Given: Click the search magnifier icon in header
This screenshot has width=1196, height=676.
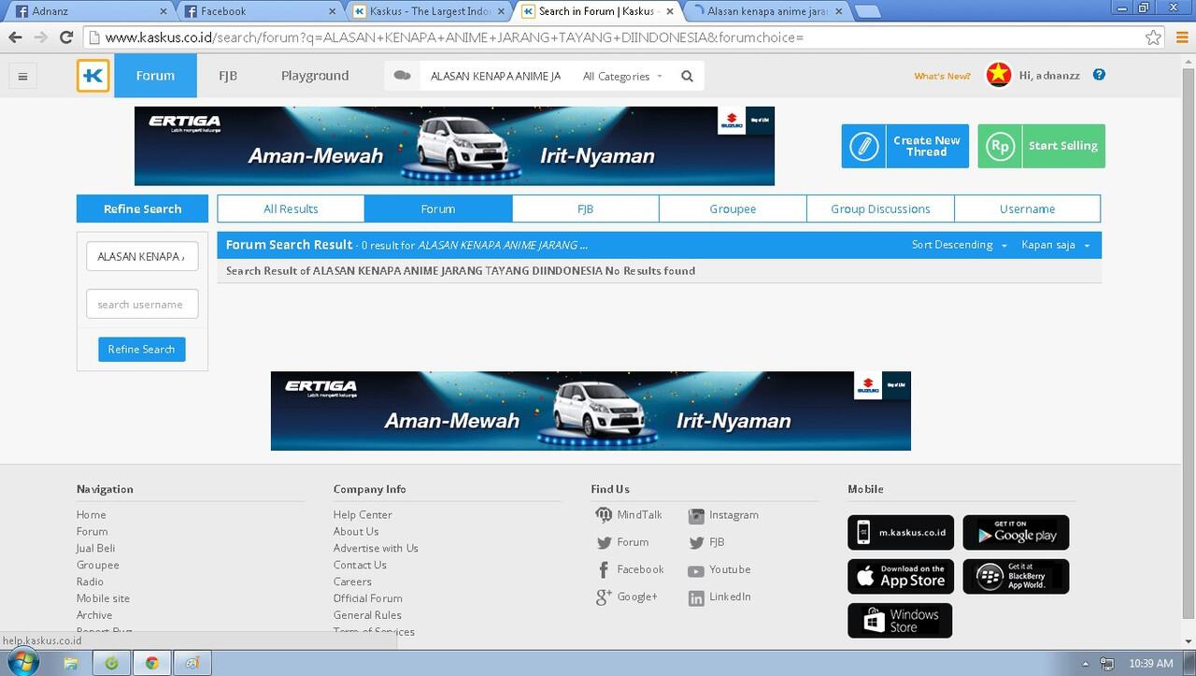Looking at the screenshot, I should pos(687,77).
